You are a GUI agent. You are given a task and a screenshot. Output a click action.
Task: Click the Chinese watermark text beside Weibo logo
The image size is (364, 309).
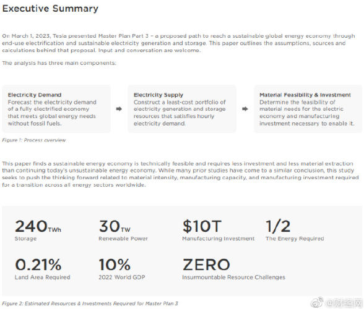[344, 302]
